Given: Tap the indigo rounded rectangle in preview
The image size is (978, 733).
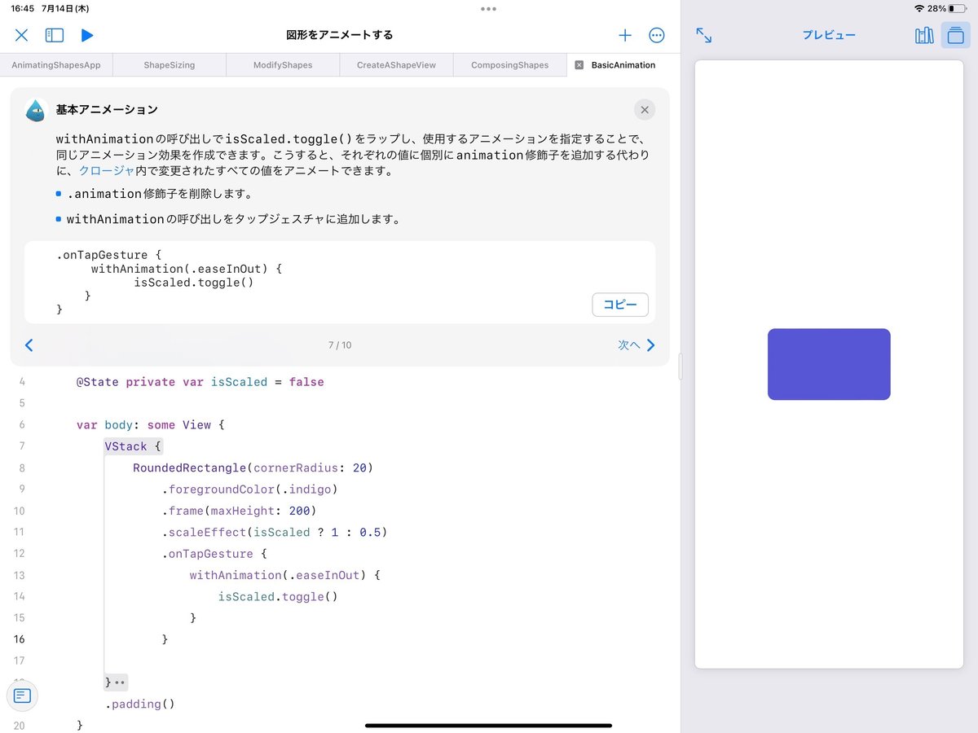Looking at the screenshot, I should click(829, 364).
